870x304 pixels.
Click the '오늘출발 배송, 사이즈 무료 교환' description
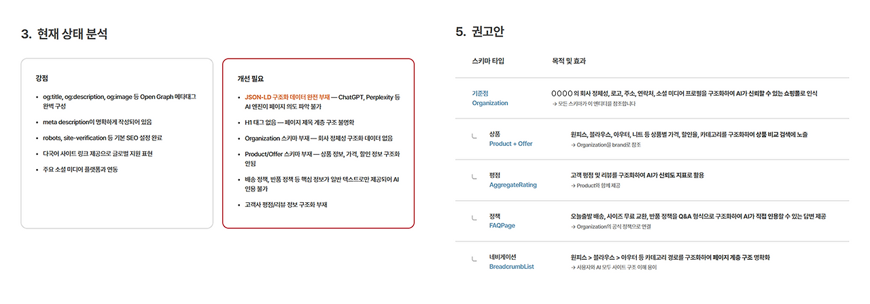(x=699, y=216)
